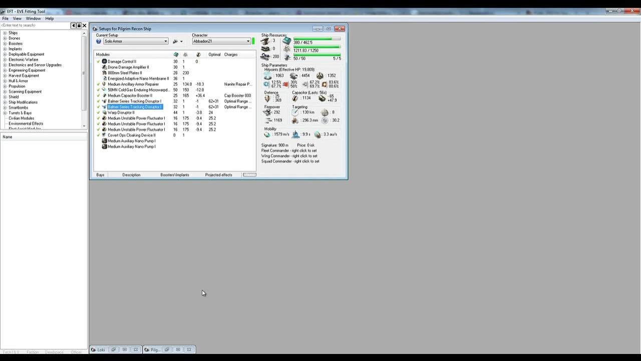Viewport: 641px width, 361px height.
Task: Click the targeting range icon
Action: (x=296, y=112)
